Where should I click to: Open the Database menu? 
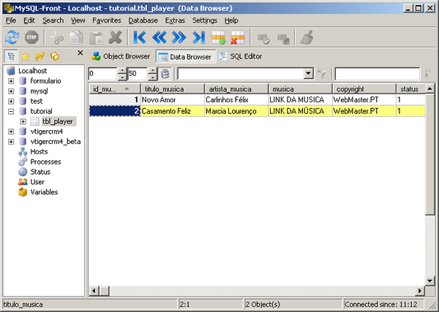coord(143,20)
